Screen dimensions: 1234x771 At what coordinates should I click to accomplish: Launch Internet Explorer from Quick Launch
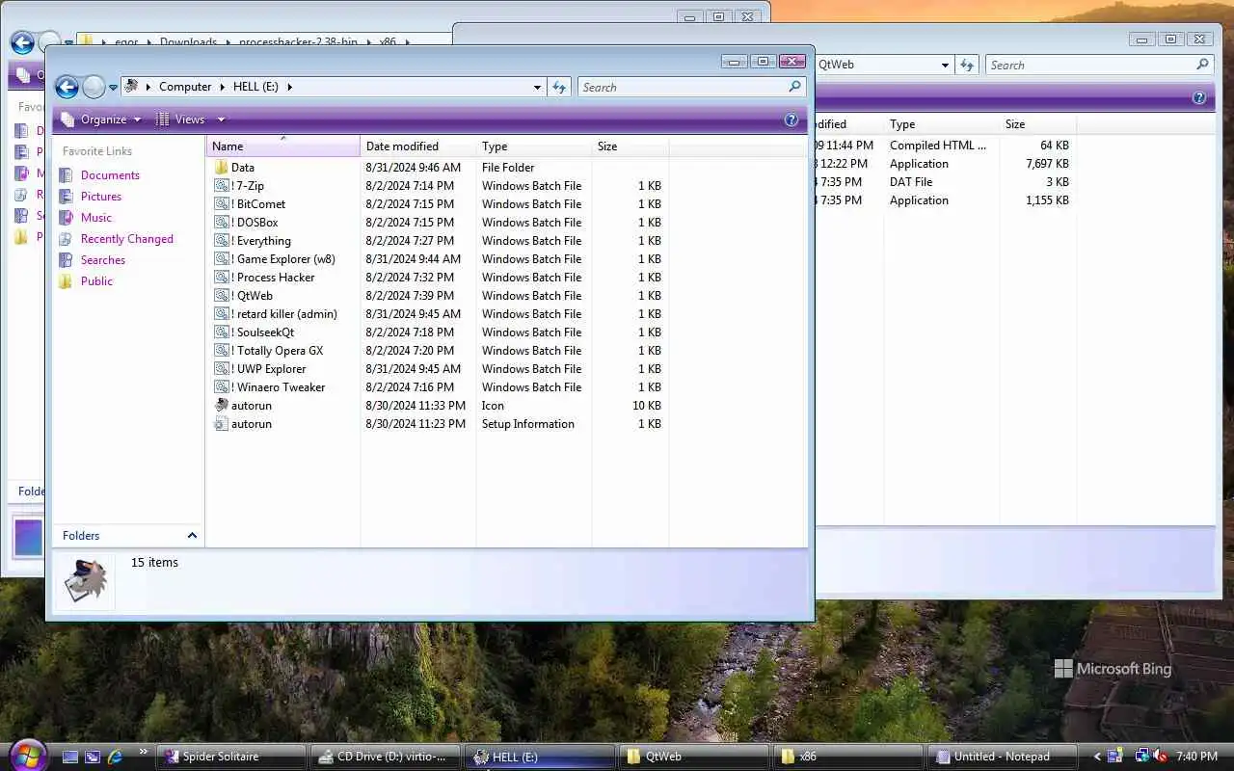[116, 757]
